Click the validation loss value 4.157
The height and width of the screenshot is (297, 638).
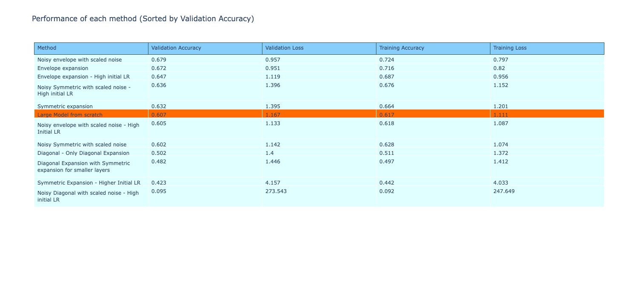pos(272,183)
